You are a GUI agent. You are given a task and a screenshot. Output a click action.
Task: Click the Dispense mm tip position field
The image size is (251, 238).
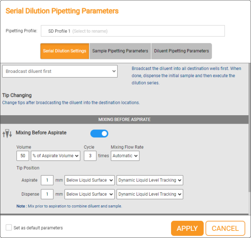tap(47, 194)
